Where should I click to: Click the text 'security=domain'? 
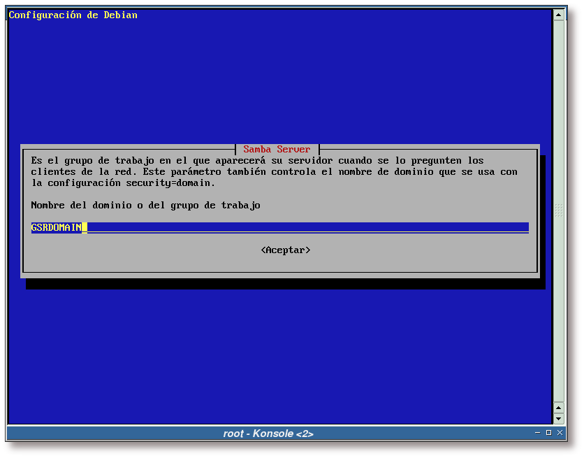[168, 183]
